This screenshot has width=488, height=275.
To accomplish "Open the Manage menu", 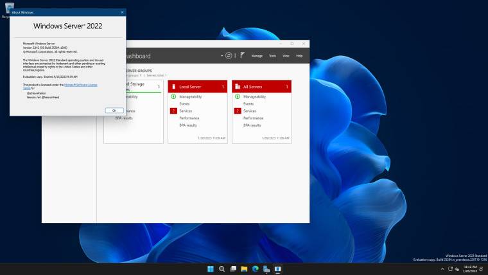I will coord(257,56).
